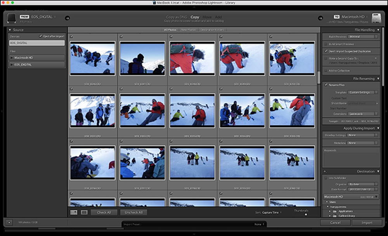Uncheck Don't Import Suspected Duplicates

point(326,51)
